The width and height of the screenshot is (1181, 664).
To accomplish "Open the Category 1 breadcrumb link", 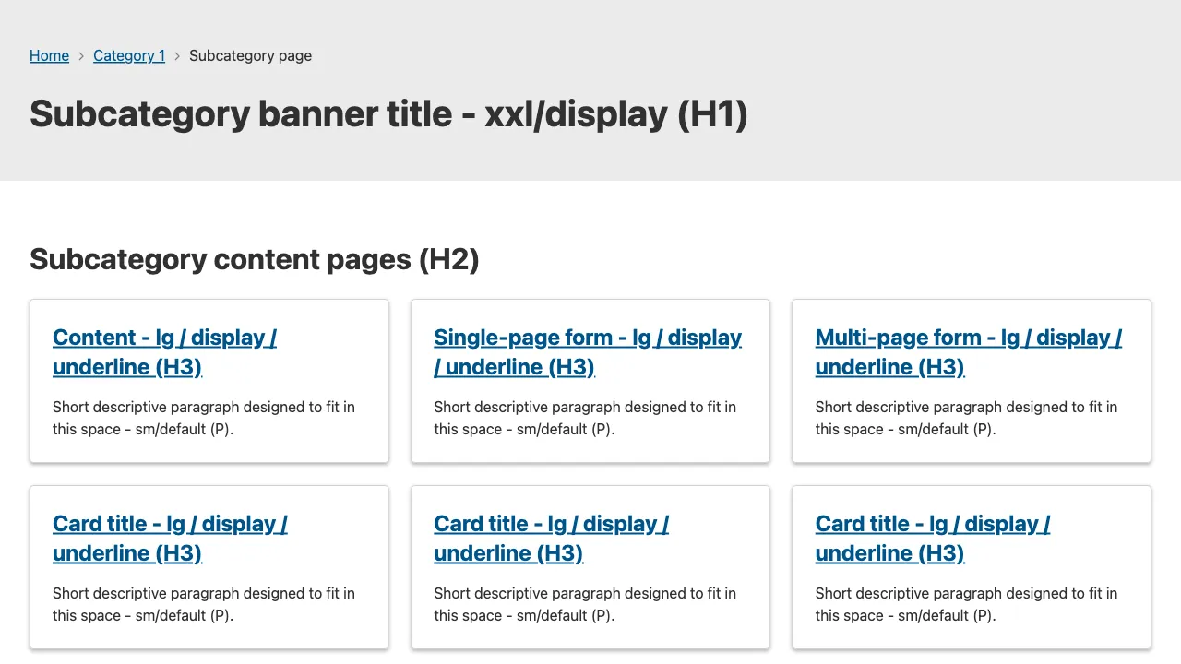I will pos(129,55).
